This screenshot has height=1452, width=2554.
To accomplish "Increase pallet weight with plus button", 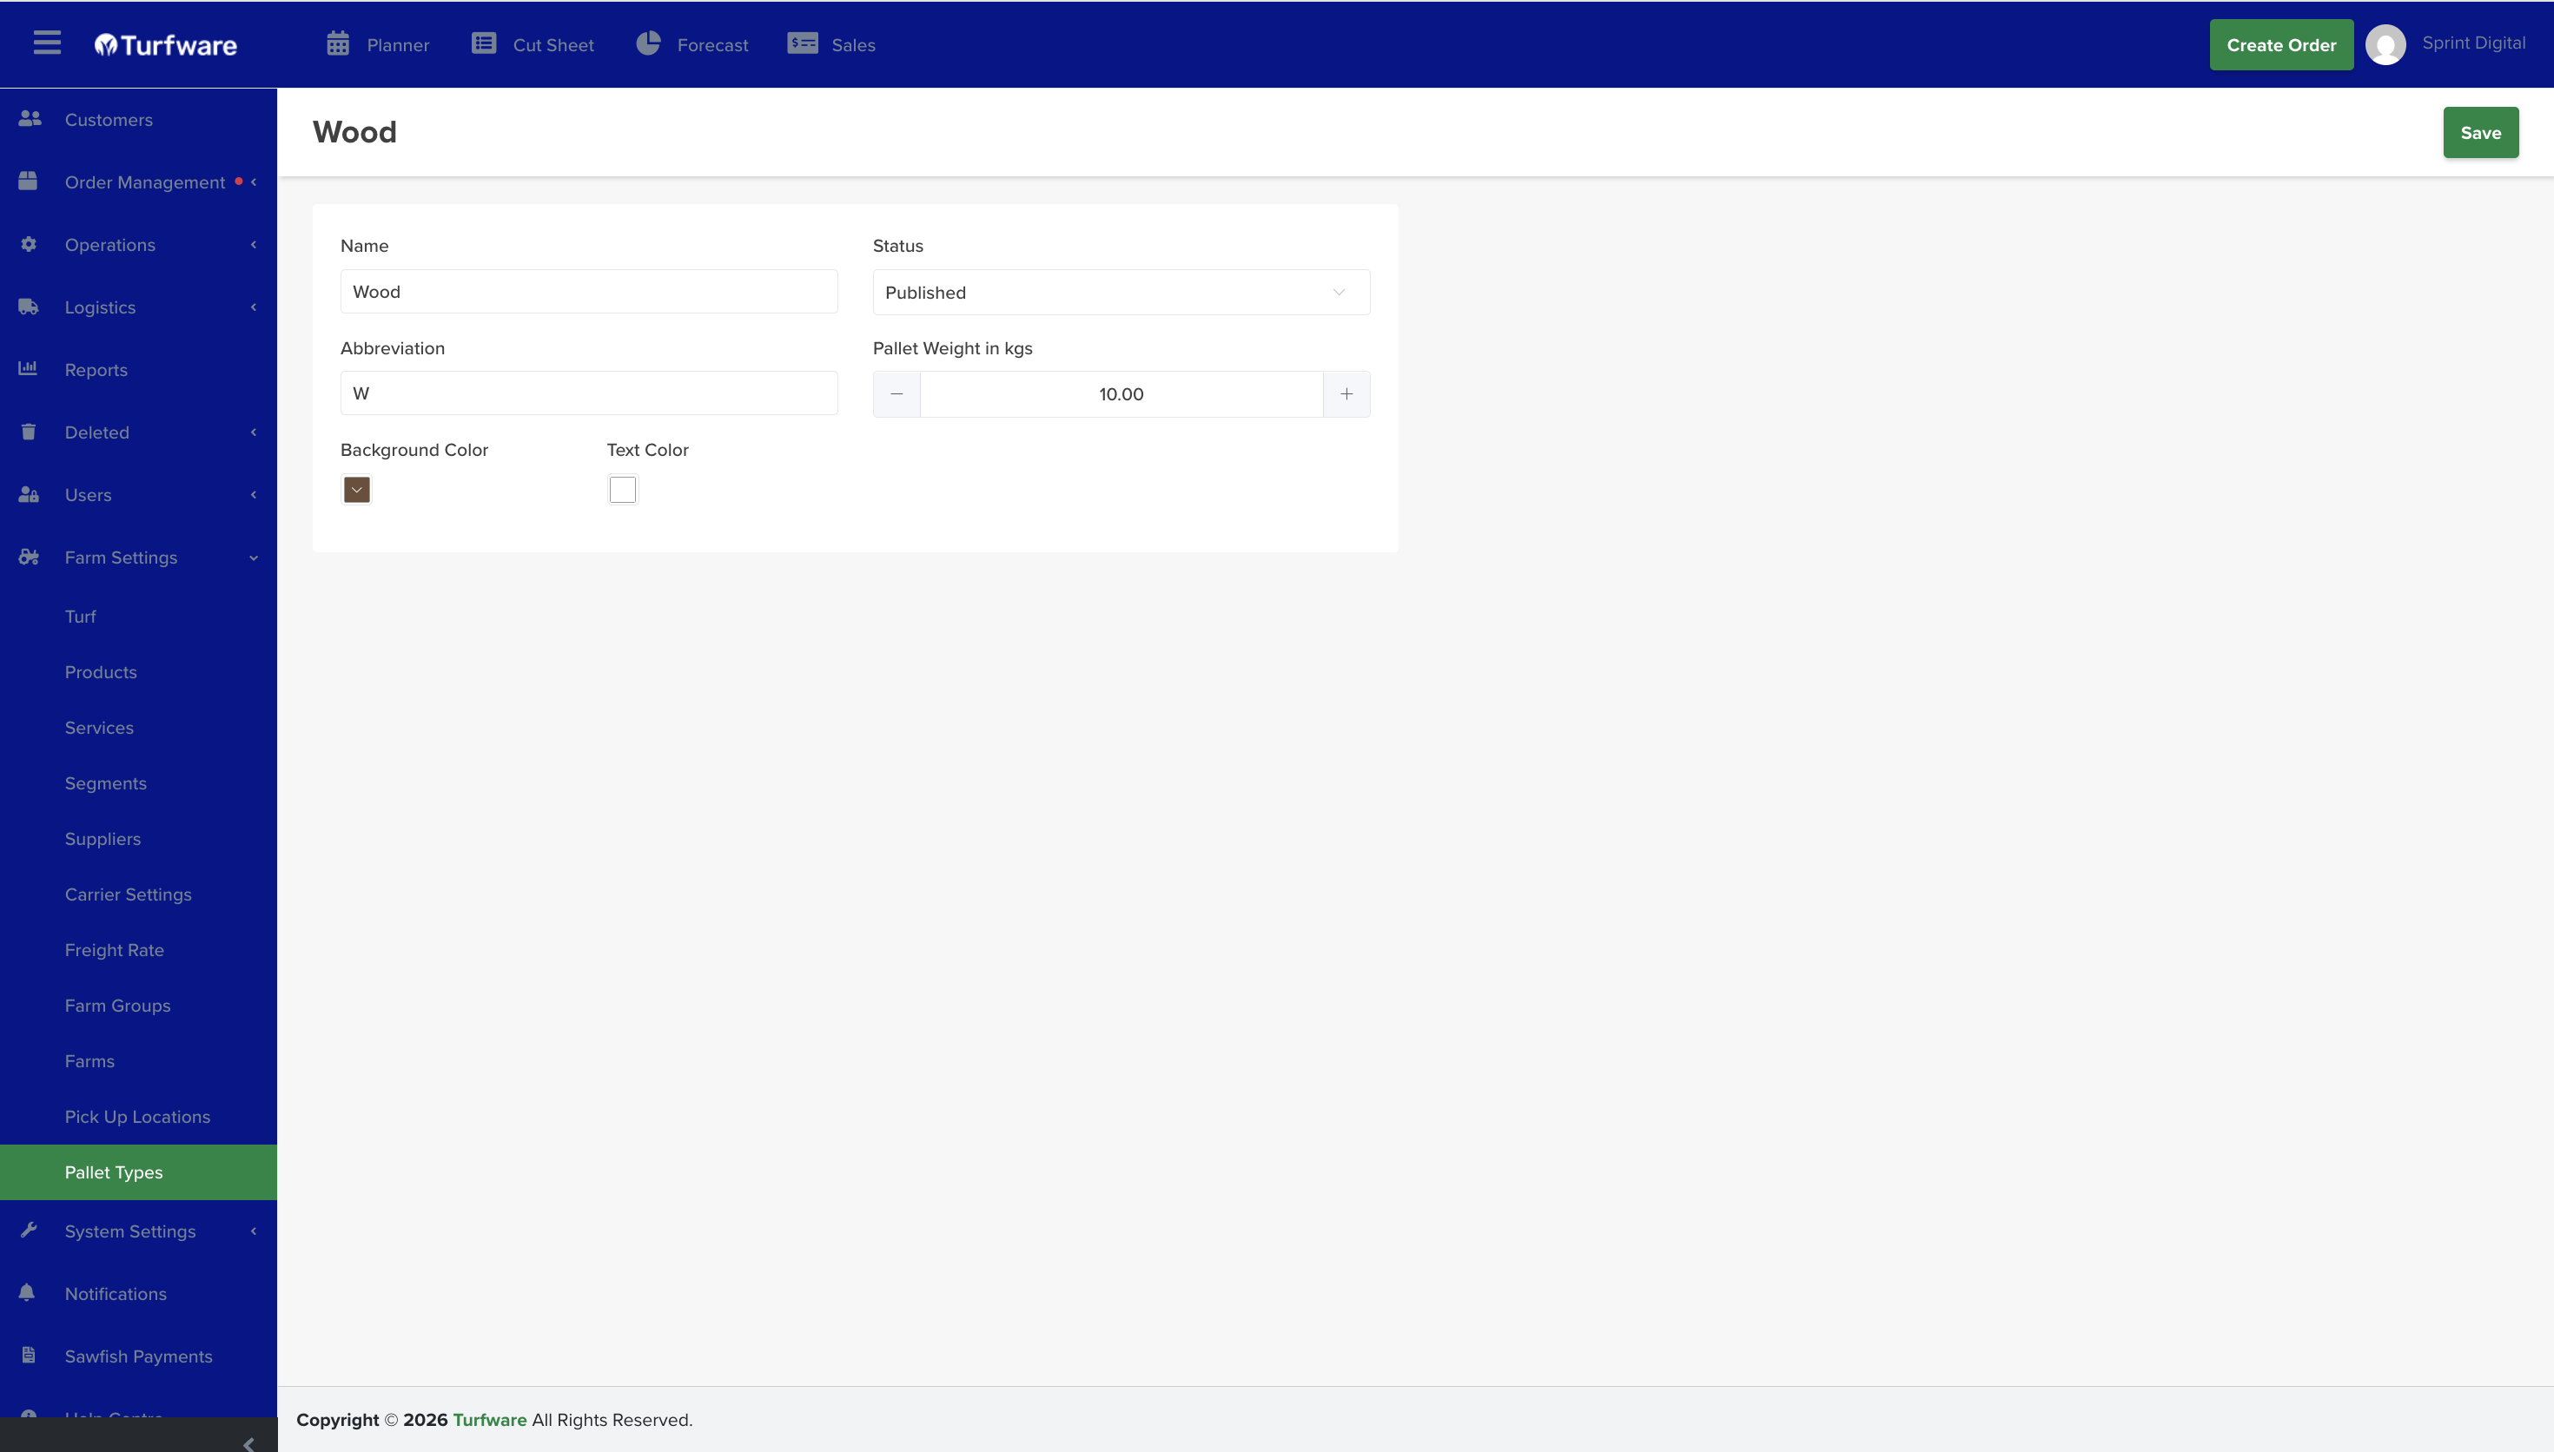I will (x=1346, y=394).
